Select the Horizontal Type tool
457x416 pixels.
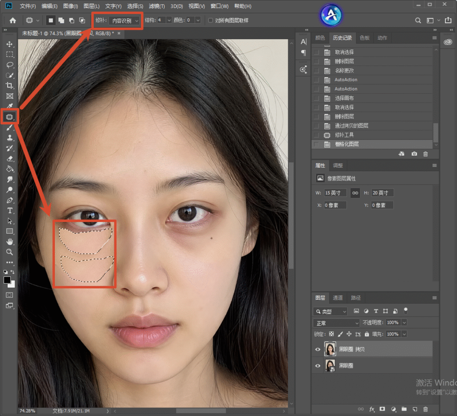[x=10, y=210]
